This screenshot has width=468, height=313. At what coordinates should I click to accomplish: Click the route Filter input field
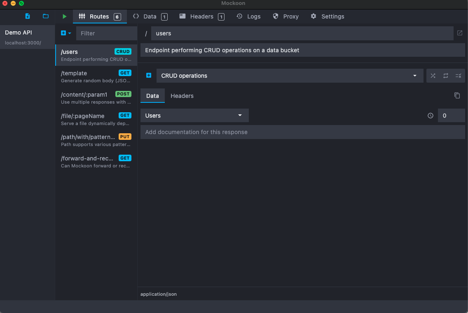106,33
